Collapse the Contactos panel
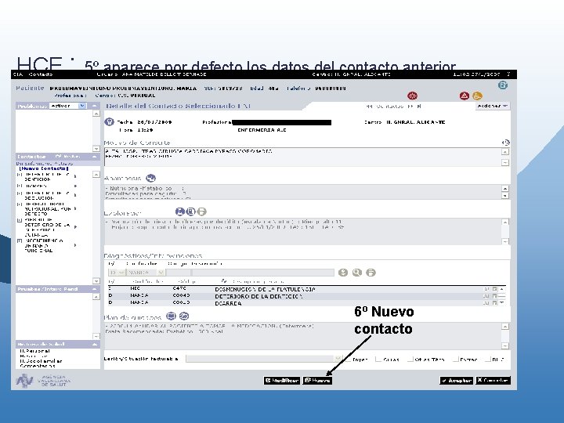 pyautogui.click(x=95, y=157)
